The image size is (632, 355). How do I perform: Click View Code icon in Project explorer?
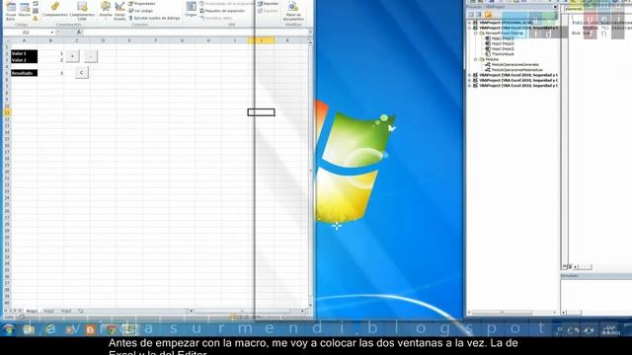pos(471,15)
